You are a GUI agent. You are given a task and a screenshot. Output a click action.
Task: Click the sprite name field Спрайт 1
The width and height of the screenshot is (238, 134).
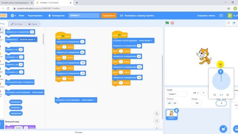(177, 94)
